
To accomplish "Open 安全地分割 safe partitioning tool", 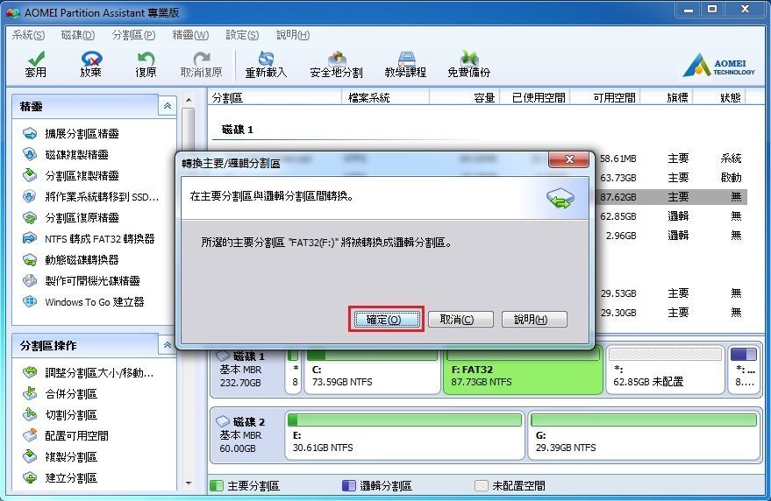I will pyautogui.click(x=336, y=64).
